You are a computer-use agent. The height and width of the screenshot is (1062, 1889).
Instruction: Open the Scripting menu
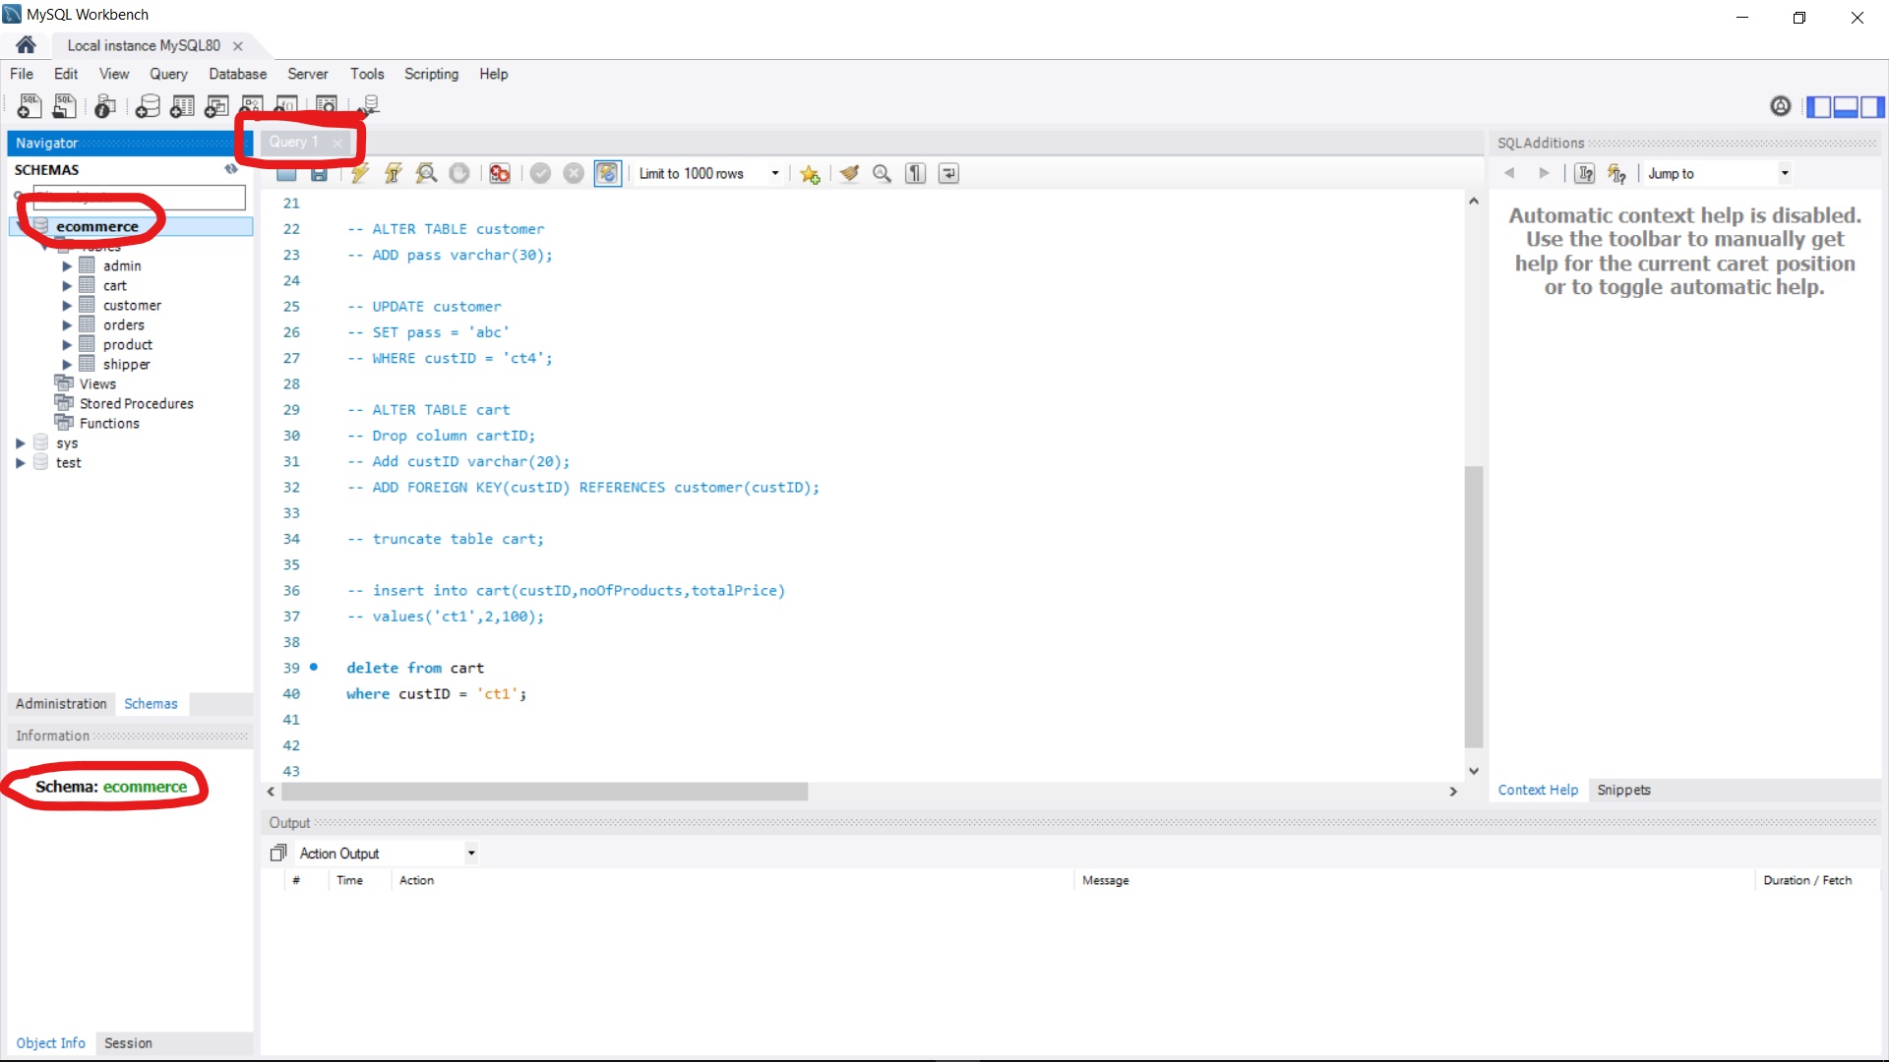click(x=431, y=74)
